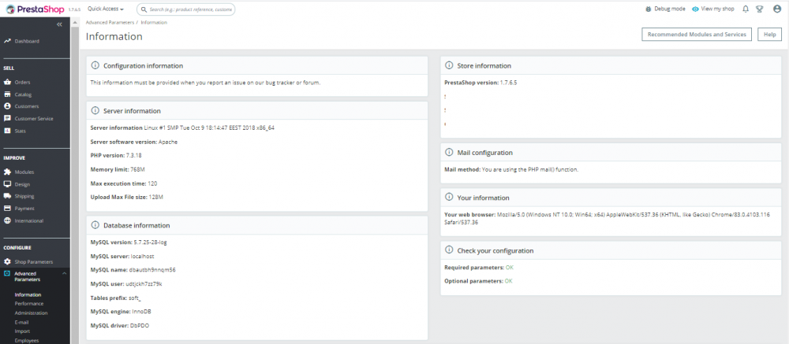Click the Orders basket icon in sidebar
Screen dimensions: 789x344
click(8, 82)
